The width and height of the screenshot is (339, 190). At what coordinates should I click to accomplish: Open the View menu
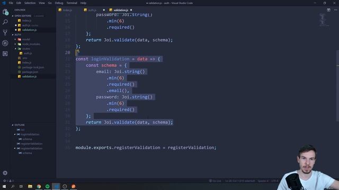point(42,3)
